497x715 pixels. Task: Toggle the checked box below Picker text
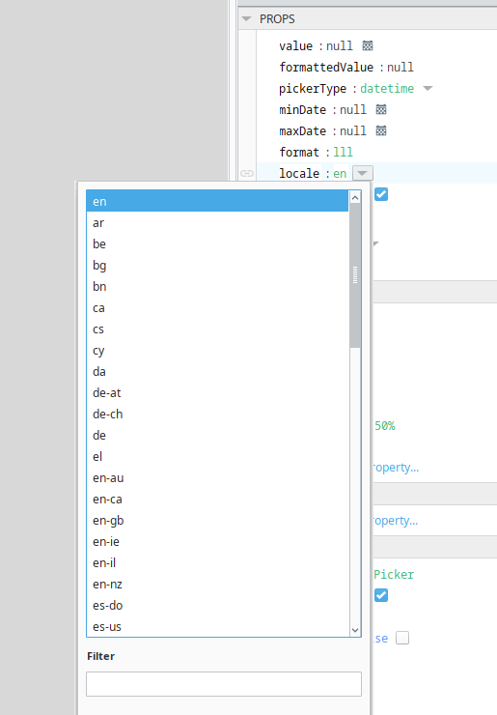(381, 595)
